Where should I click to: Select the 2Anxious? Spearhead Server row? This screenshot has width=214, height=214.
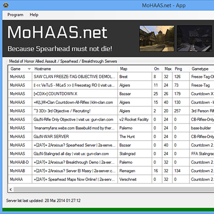[x=111, y=145]
